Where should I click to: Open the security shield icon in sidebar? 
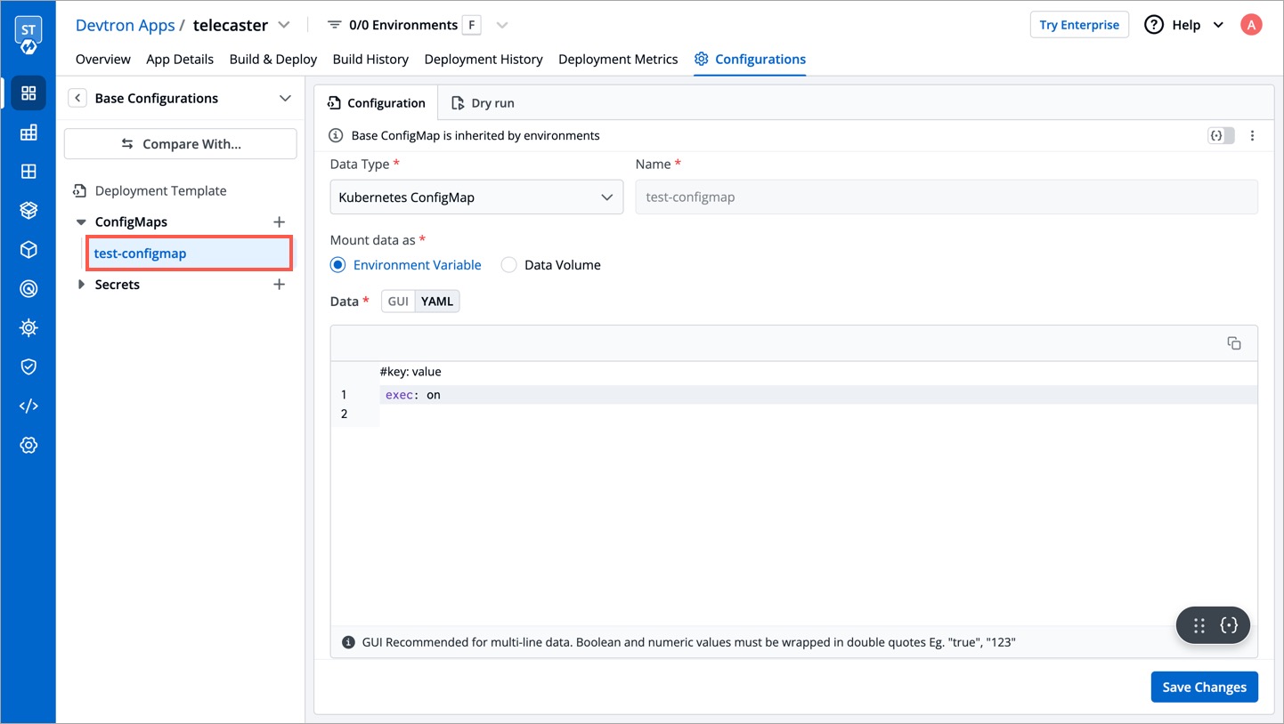[x=28, y=366]
